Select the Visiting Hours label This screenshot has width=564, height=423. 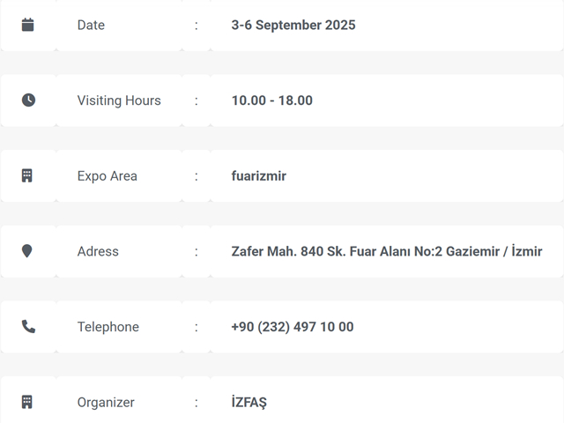[x=119, y=100]
